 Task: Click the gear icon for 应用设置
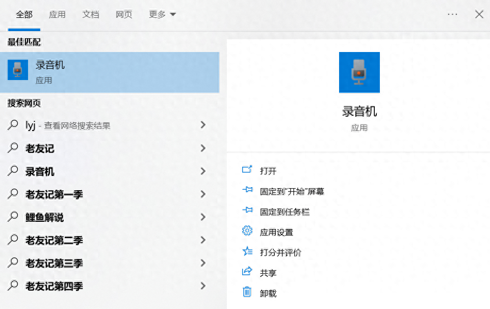click(x=247, y=231)
